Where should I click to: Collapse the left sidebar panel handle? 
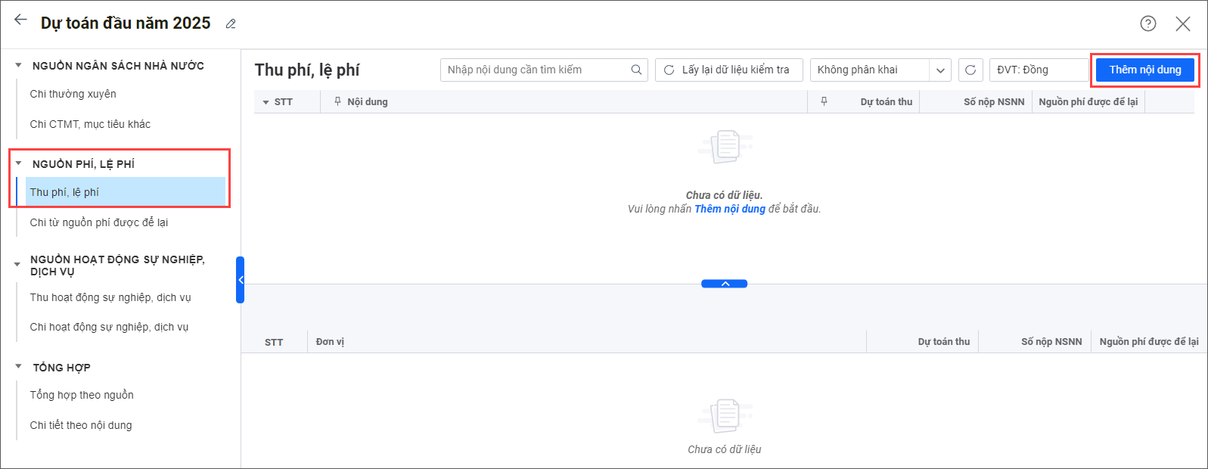point(240,280)
